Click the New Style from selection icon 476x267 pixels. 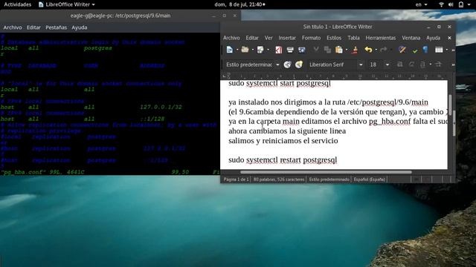299,65
